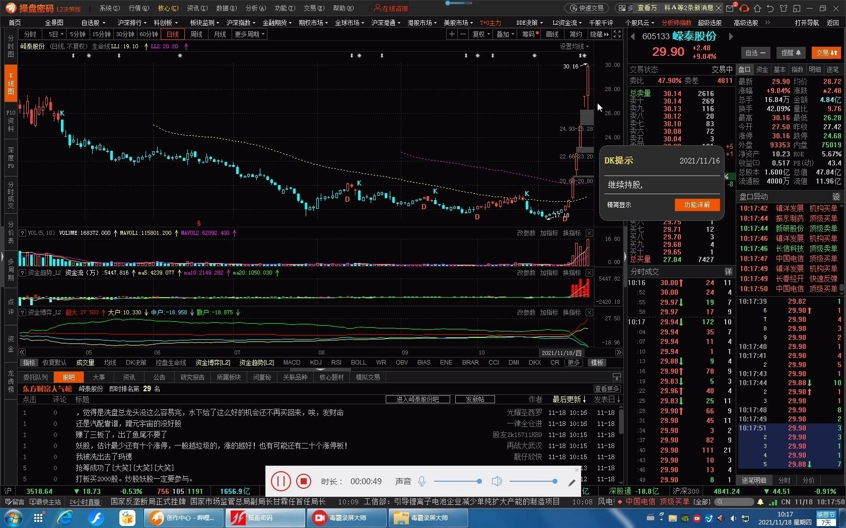Open the 设置均线 dropdown
Image resolution: width=846 pixels, height=528 pixels.
pyautogui.click(x=574, y=46)
